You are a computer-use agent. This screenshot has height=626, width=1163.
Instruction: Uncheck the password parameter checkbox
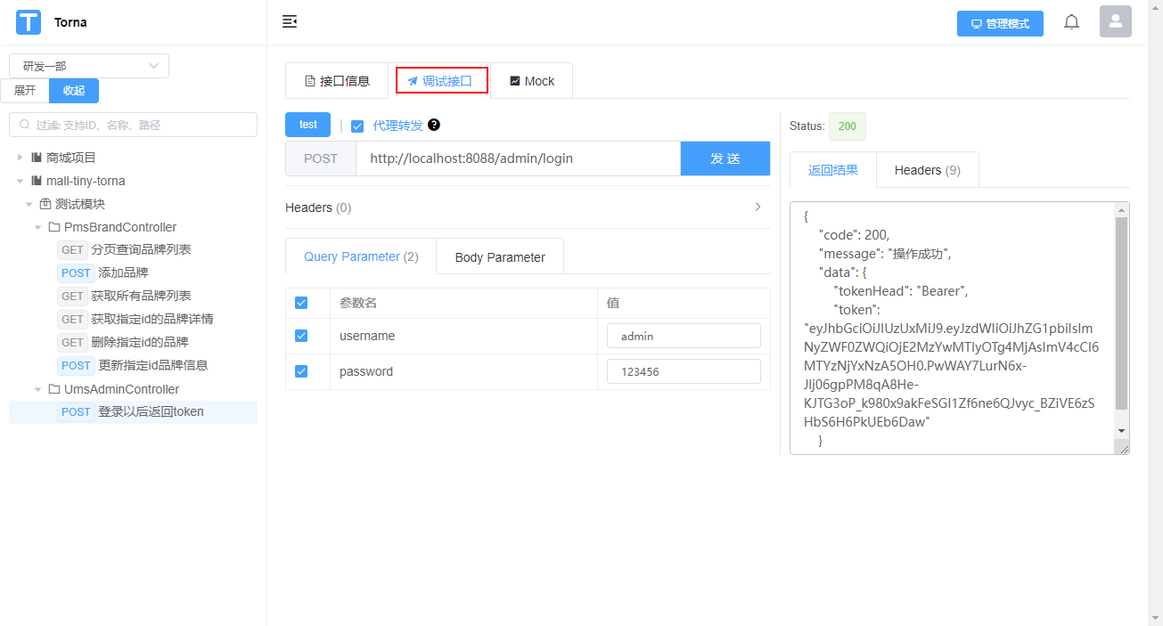coord(301,371)
